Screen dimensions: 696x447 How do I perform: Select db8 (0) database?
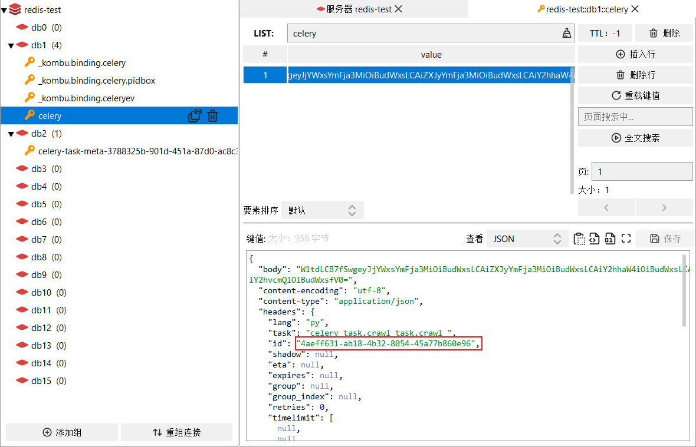pos(47,257)
